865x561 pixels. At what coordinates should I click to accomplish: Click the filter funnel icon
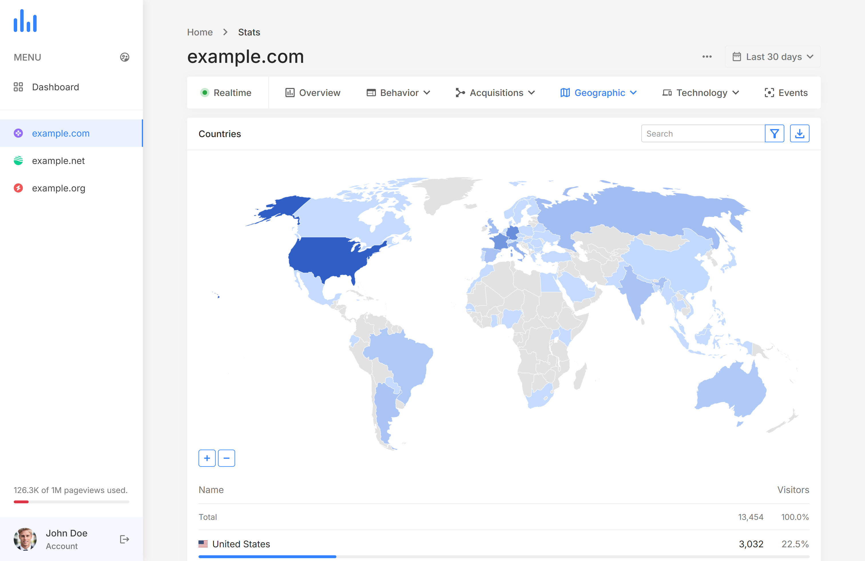point(774,133)
